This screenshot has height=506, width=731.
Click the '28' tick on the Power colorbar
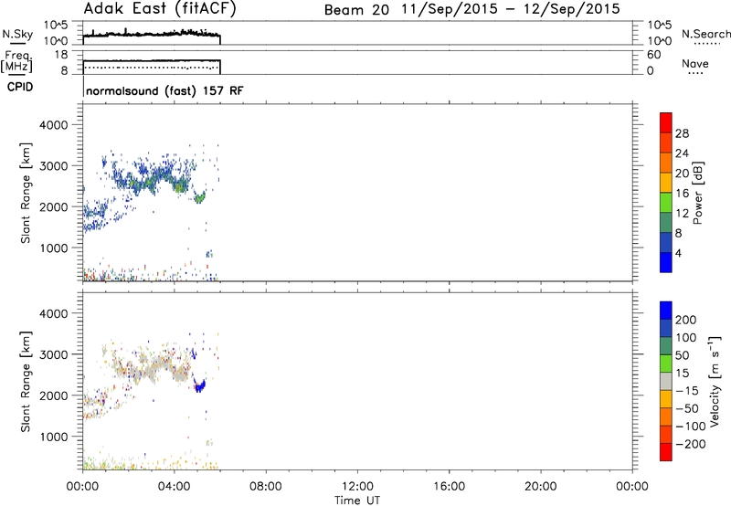pyautogui.click(x=682, y=133)
